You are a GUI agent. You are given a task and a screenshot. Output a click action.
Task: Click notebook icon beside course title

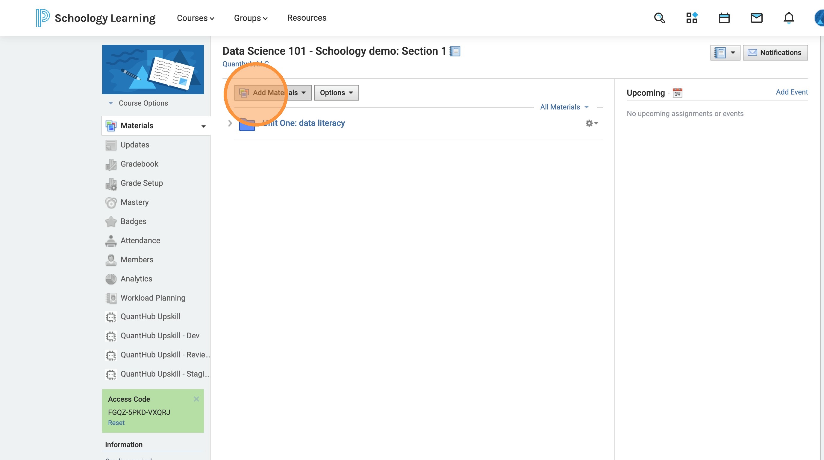(x=455, y=51)
